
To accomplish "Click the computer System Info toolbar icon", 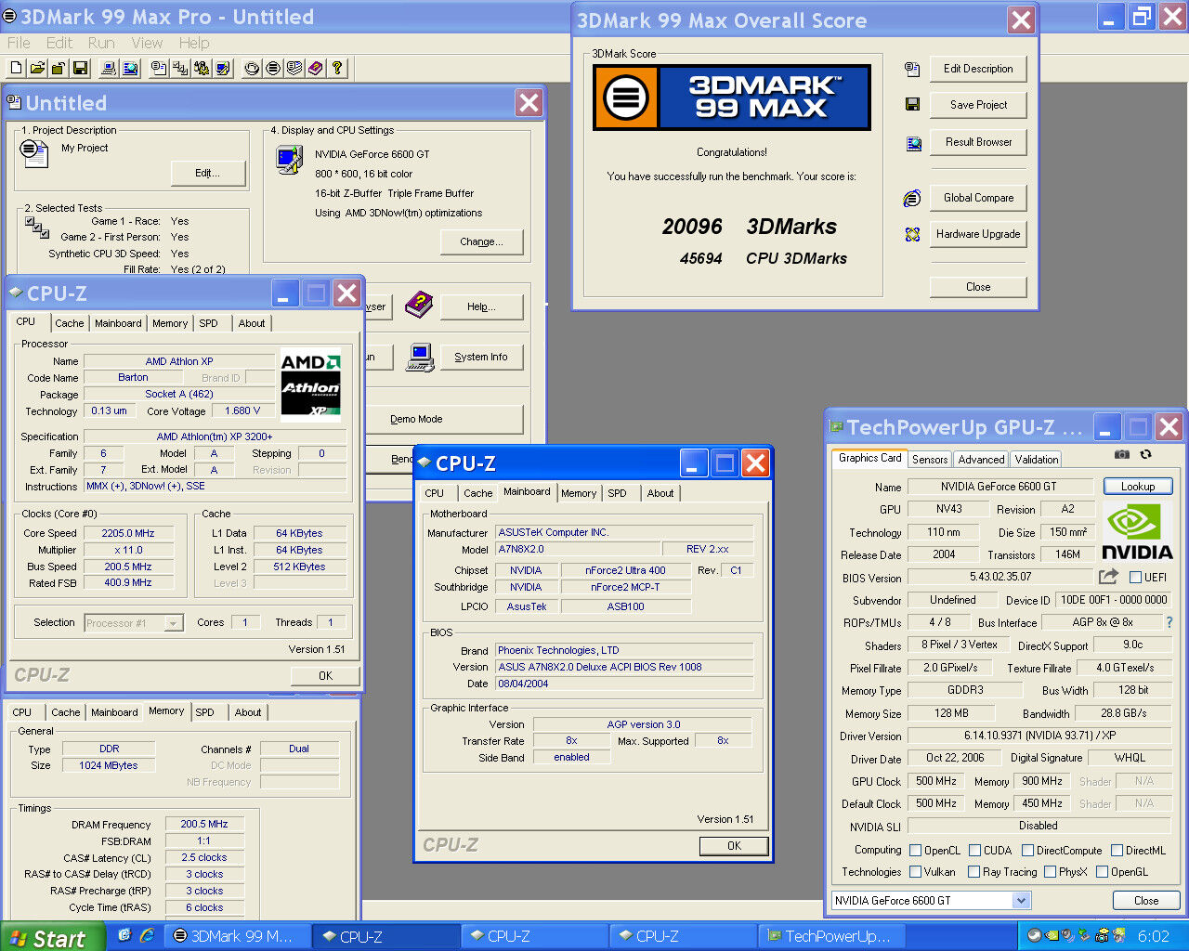I will 109,68.
